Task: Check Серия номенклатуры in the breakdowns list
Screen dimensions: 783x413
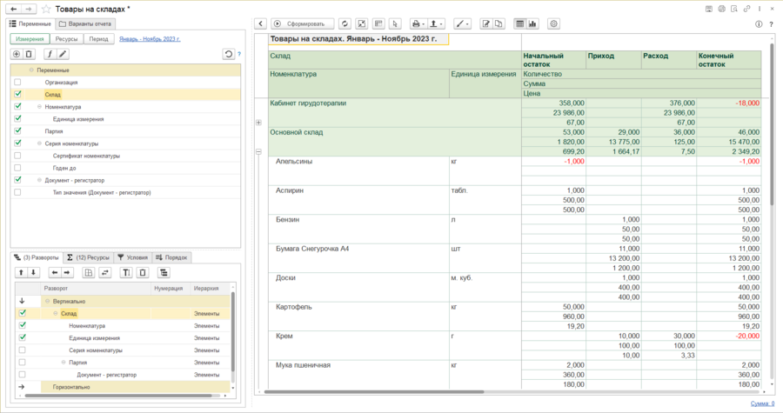Action: (x=23, y=350)
